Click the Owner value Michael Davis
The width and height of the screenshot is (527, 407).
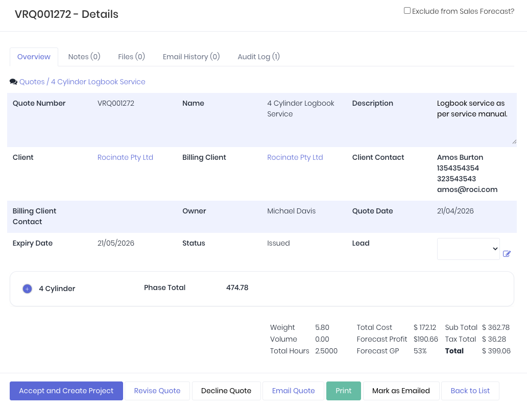(292, 211)
